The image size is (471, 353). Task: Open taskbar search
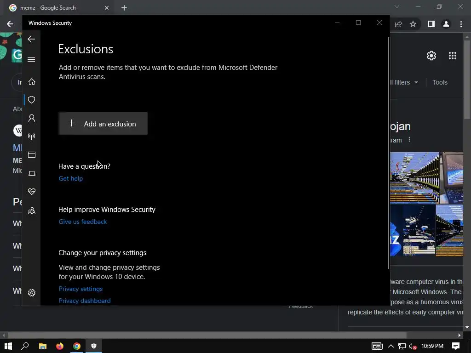tap(25, 346)
